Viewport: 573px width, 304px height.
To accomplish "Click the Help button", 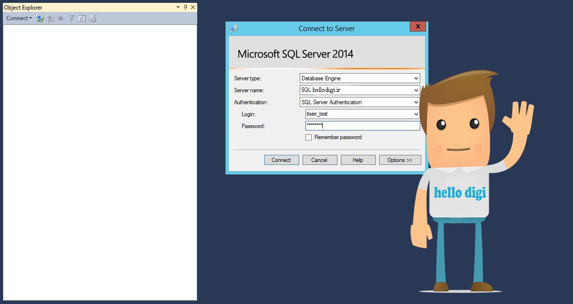I will (358, 160).
